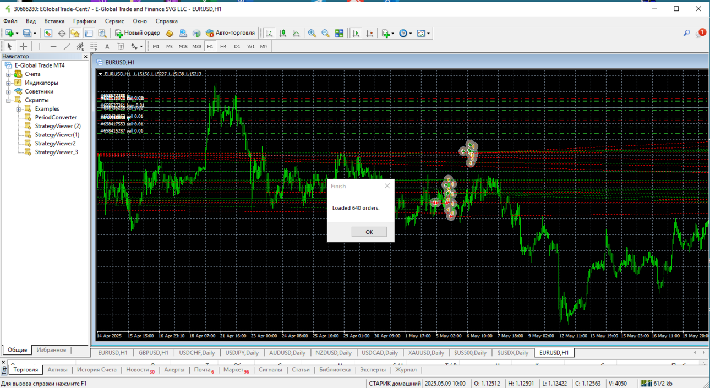Expand the Examples folder node
710x388 pixels.
[x=19, y=109]
